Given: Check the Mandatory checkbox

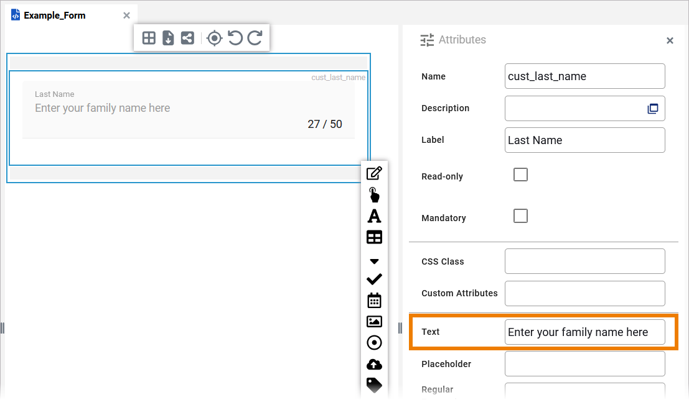Looking at the screenshot, I should 520,216.
